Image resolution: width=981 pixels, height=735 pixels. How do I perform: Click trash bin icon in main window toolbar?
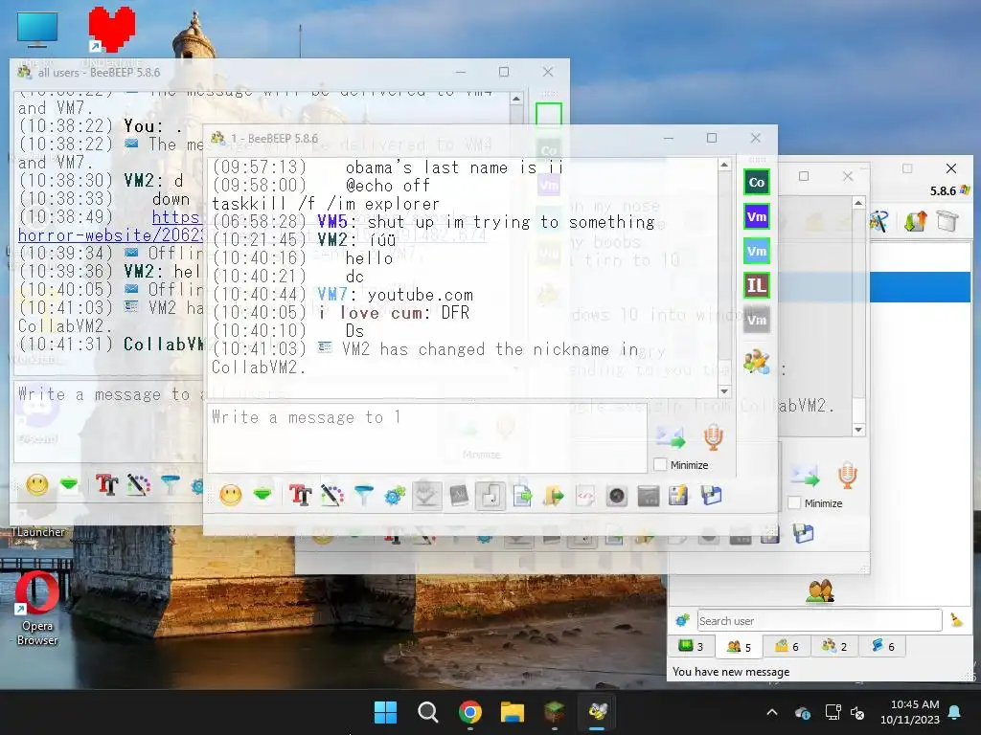[947, 221]
